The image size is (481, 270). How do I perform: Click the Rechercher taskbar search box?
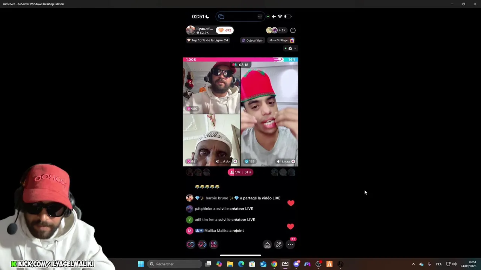tap(175, 264)
